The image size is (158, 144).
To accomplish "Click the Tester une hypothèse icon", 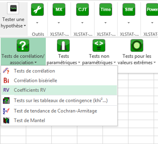I will click(13, 8).
